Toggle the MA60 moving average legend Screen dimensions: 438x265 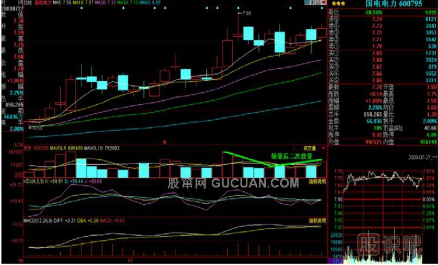click(x=151, y=3)
